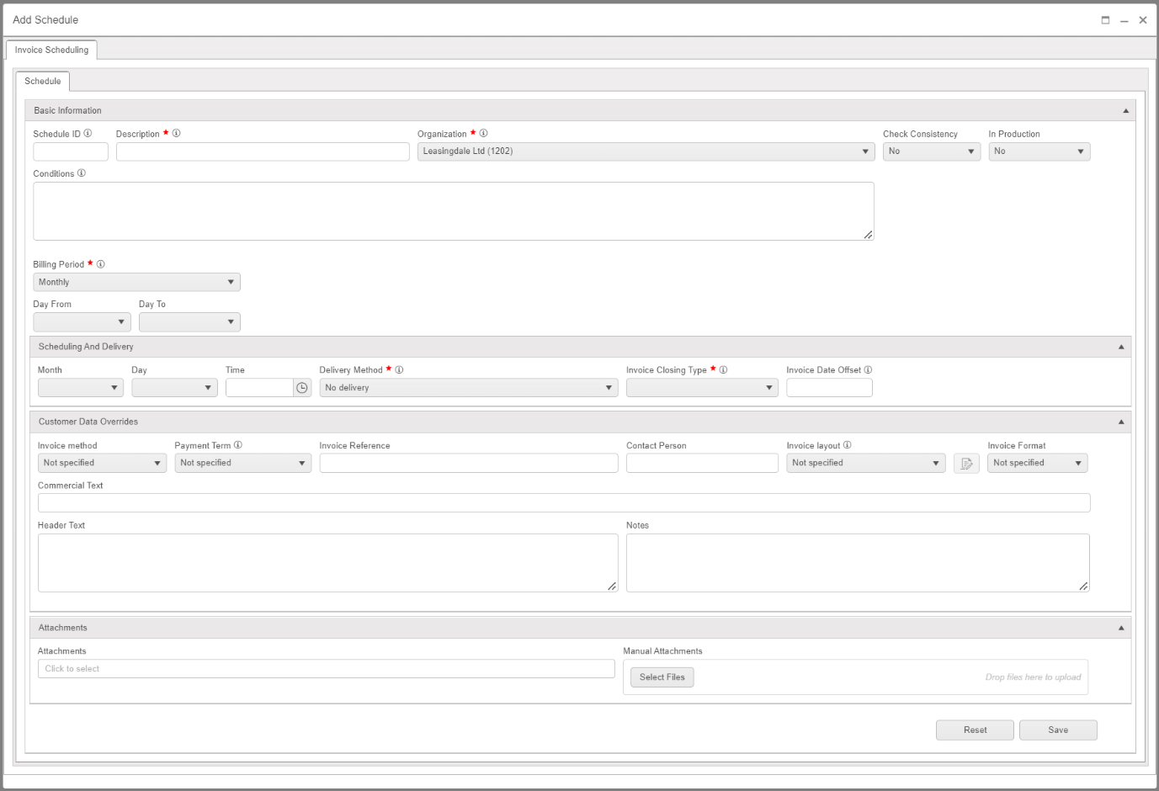Collapse the Customer Data Overrides section
The width and height of the screenshot is (1159, 791).
click(x=1121, y=422)
